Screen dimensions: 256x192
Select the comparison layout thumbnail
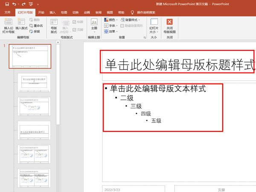[34, 178]
